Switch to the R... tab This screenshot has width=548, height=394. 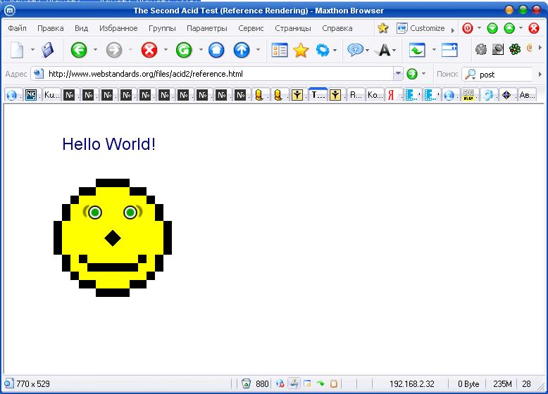click(x=356, y=94)
